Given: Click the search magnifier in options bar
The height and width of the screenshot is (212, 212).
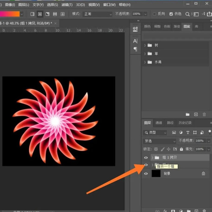Looking at the screenshot, I should pyautogui.click(x=187, y=14).
